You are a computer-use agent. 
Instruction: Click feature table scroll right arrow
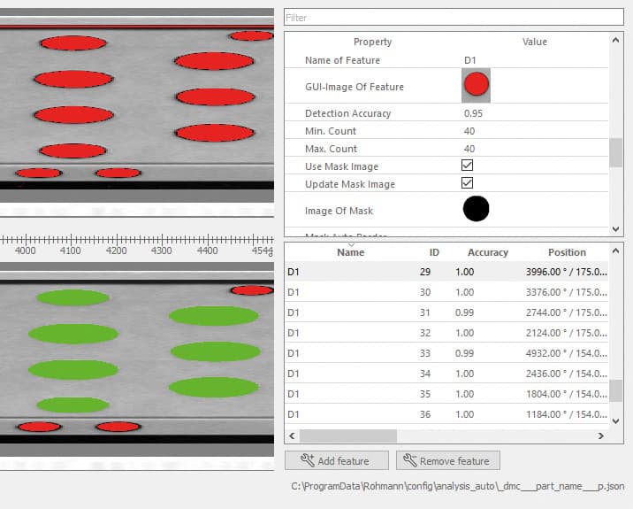click(600, 436)
